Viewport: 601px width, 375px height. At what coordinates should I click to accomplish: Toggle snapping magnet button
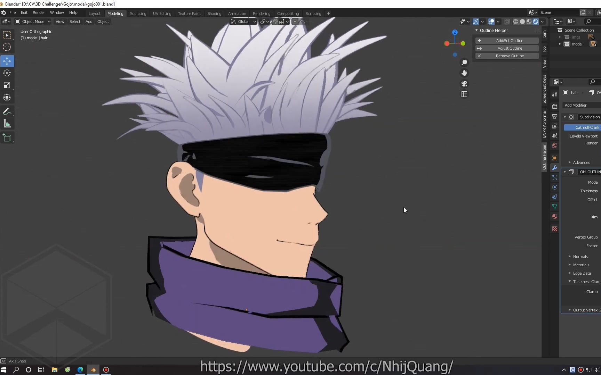point(275,22)
